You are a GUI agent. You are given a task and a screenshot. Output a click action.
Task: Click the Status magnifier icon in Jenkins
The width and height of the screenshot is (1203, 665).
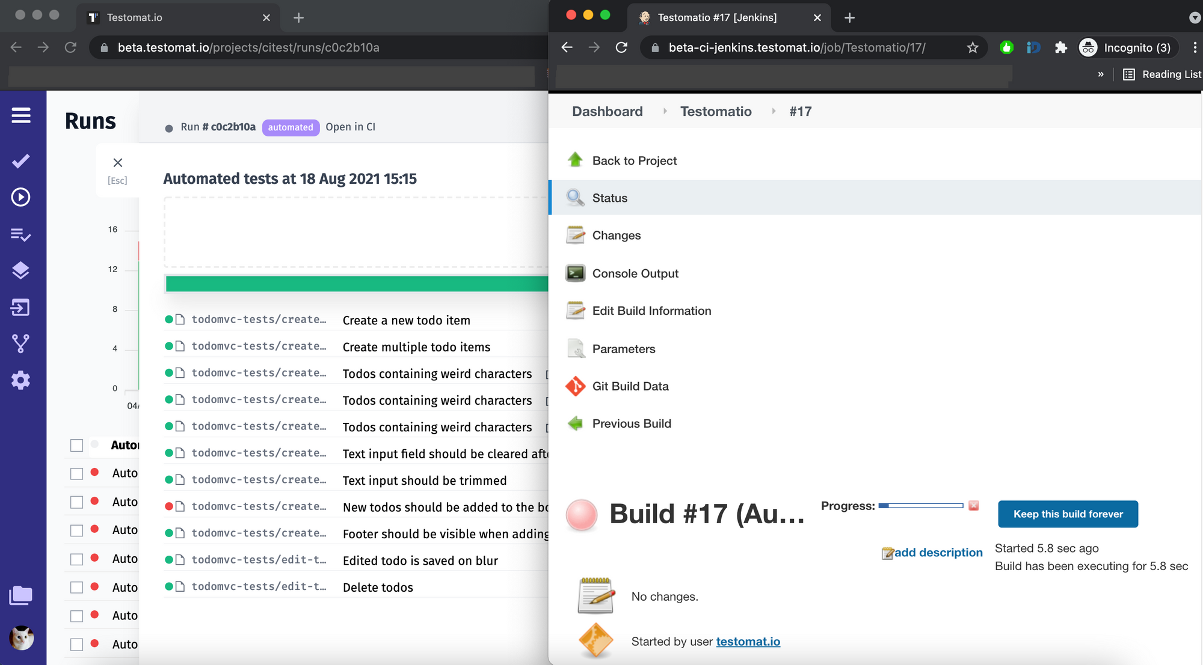tap(576, 198)
